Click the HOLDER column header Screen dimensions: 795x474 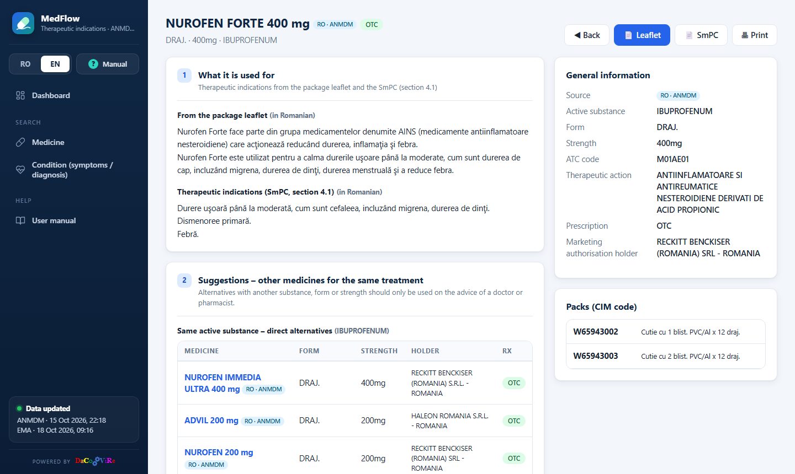(425, 351)
